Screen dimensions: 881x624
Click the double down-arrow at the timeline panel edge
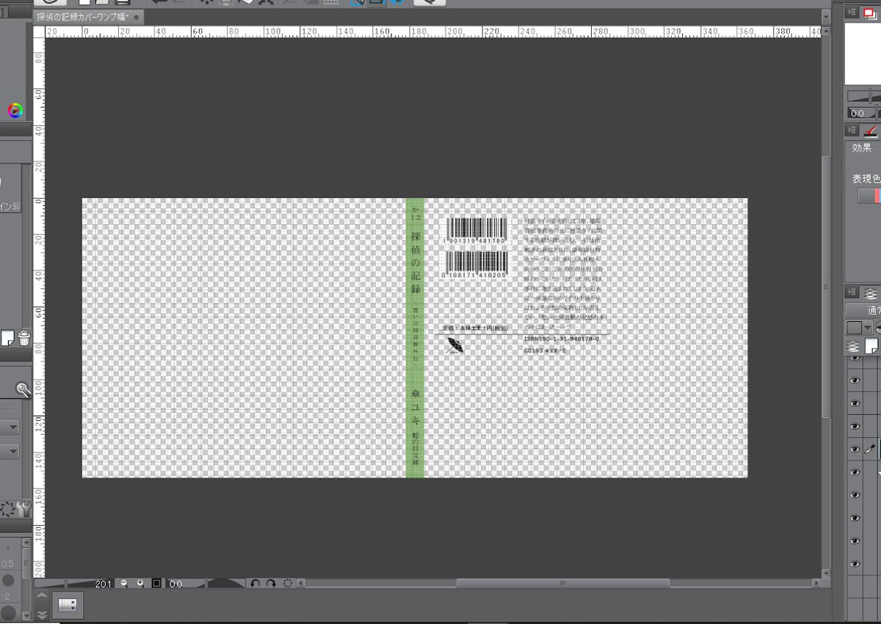pyautogui.click(x=41, y=614)
